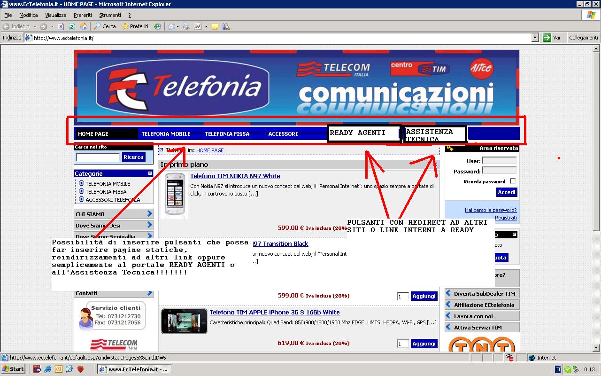Open the Visualizza menu

pos(56,15)
